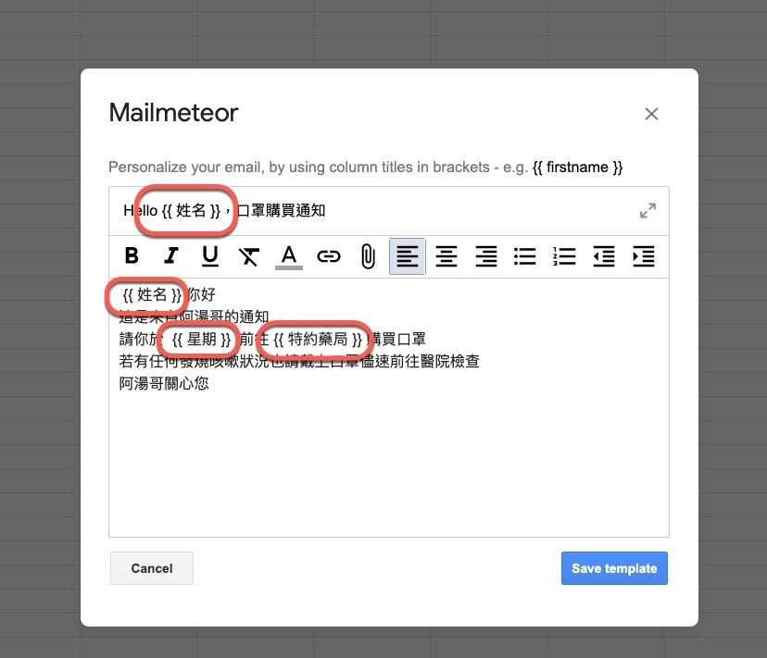Click the '{{ 星期 }}' placeholder in the body
The height and width of the screenshot is (658, 767).
point(202,340)
